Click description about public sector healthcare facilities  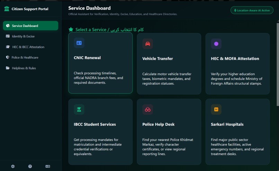[x=237, y=147]
